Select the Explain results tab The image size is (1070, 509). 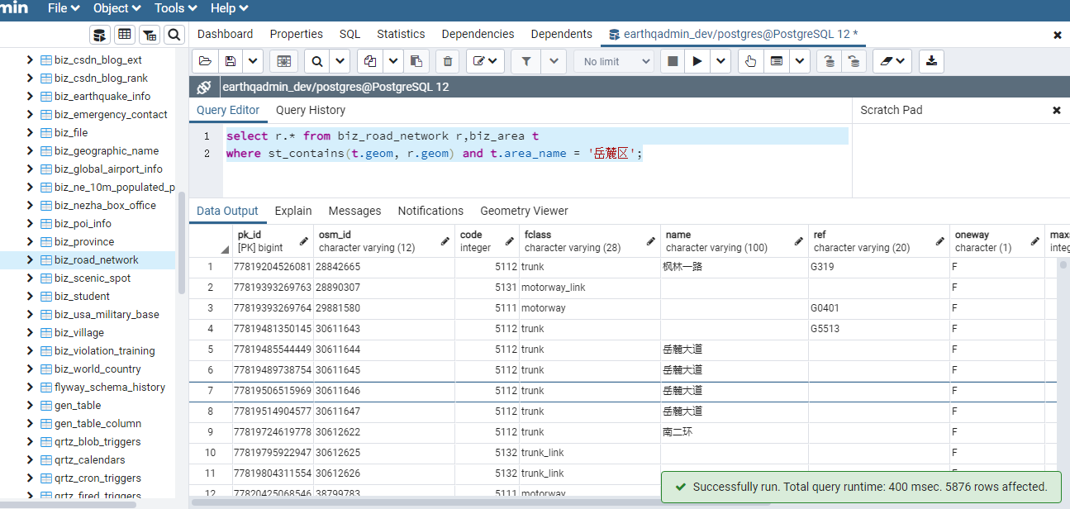293,211
